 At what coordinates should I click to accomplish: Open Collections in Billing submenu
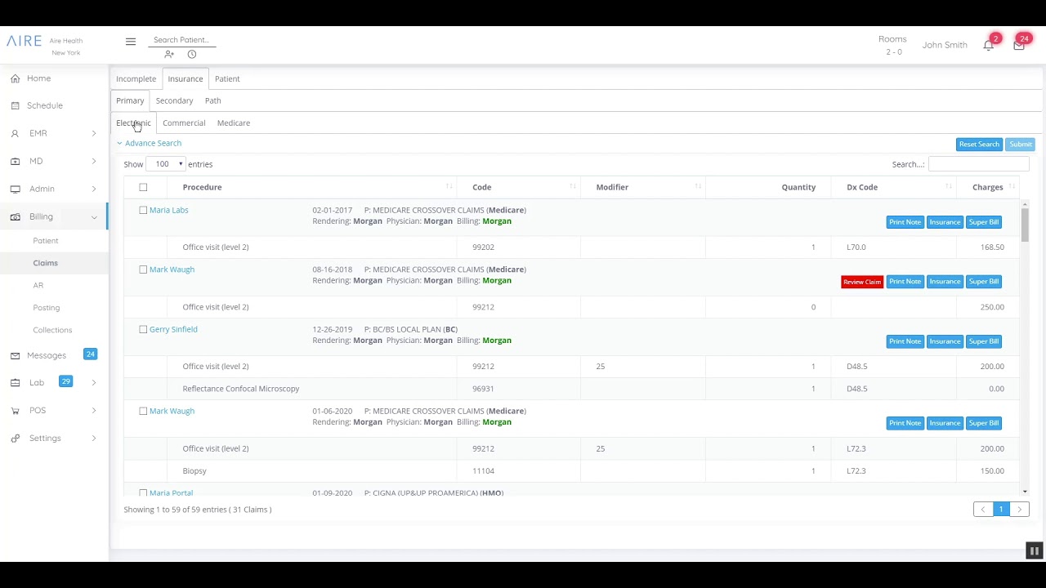(52, 330)
